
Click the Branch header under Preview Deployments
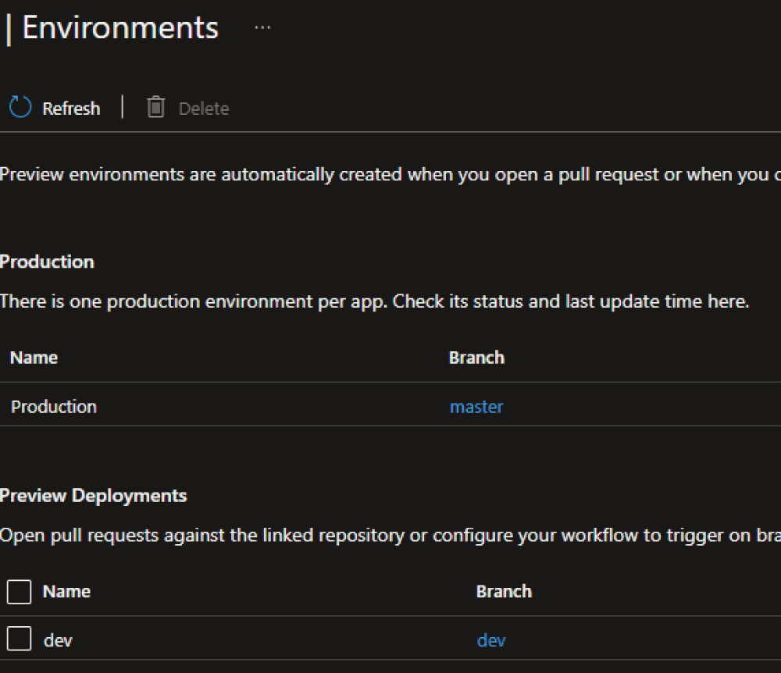(504, 592)
